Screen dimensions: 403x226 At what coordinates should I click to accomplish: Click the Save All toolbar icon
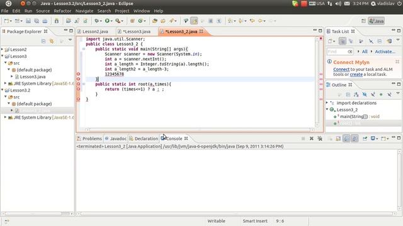(x=37, y=21)
